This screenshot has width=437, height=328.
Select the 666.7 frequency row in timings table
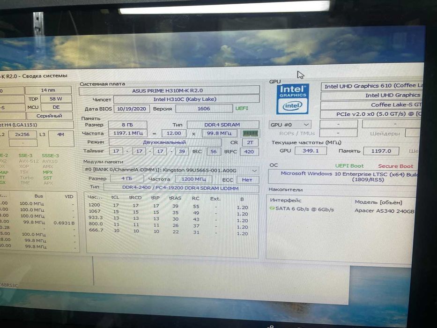coord(168,232)
